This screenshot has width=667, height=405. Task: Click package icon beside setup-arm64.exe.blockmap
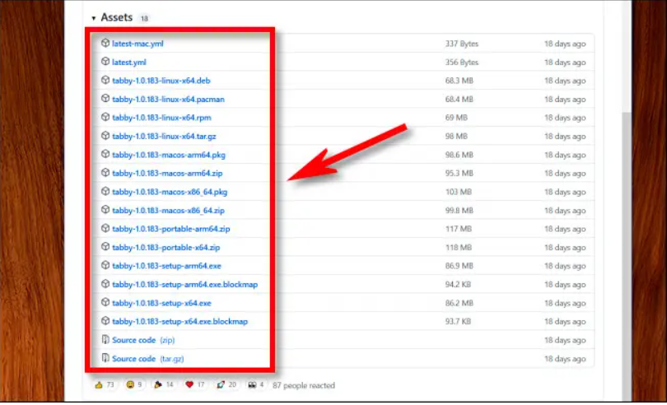(x=105, y=284)
